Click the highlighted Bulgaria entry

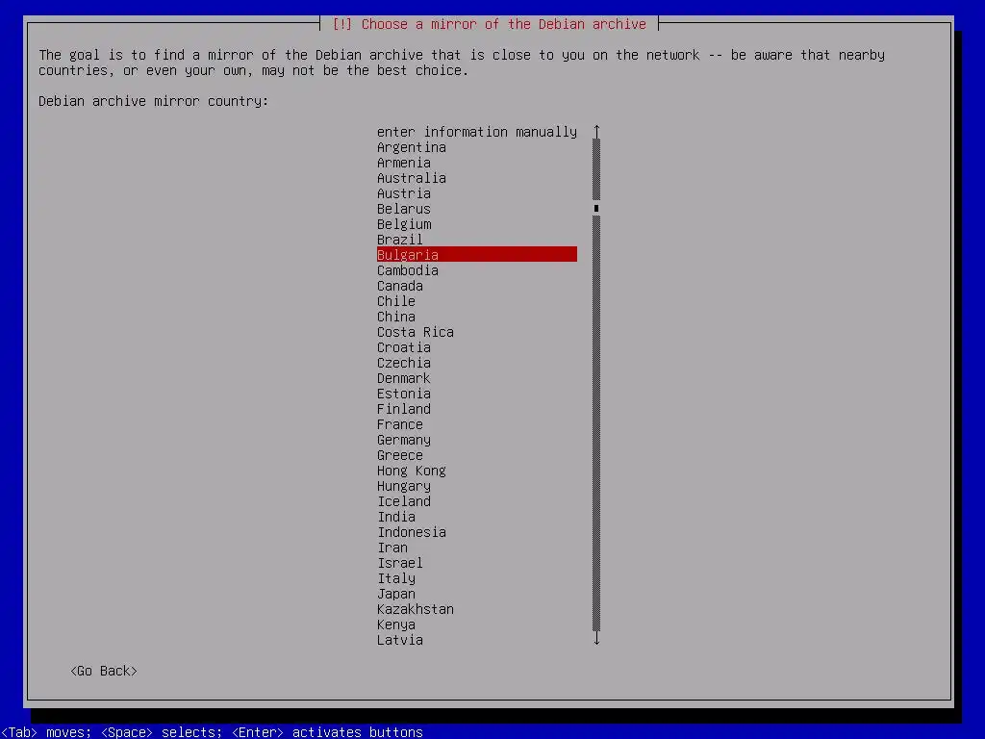[x=477, y=254]
